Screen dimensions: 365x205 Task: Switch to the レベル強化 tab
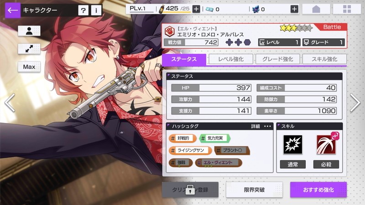[x=231, y=59]
